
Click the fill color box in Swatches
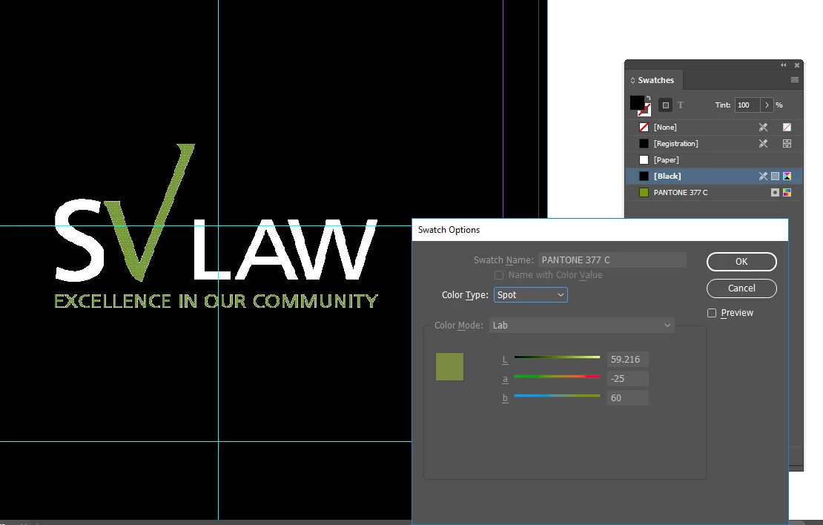pos(636,102)
